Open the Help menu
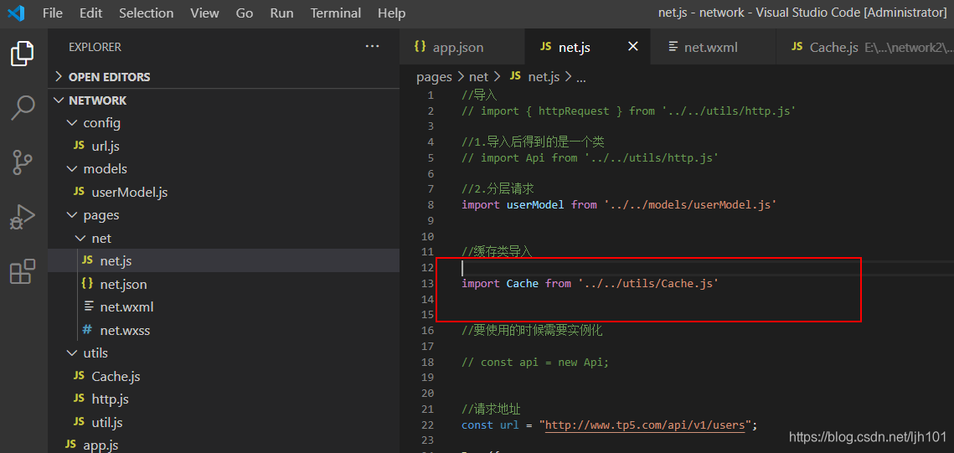 click(x=392, y=13)
